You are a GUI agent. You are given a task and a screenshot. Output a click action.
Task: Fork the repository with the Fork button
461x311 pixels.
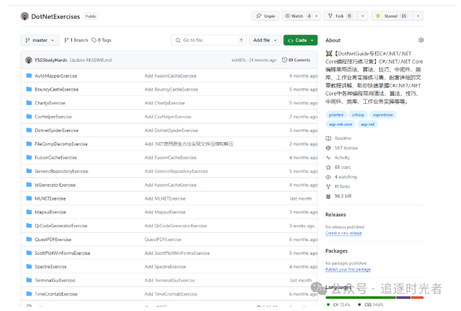(x=340, y=16)
